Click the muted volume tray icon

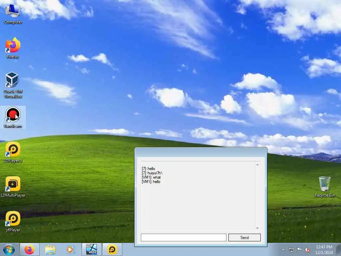pos(307,250)
